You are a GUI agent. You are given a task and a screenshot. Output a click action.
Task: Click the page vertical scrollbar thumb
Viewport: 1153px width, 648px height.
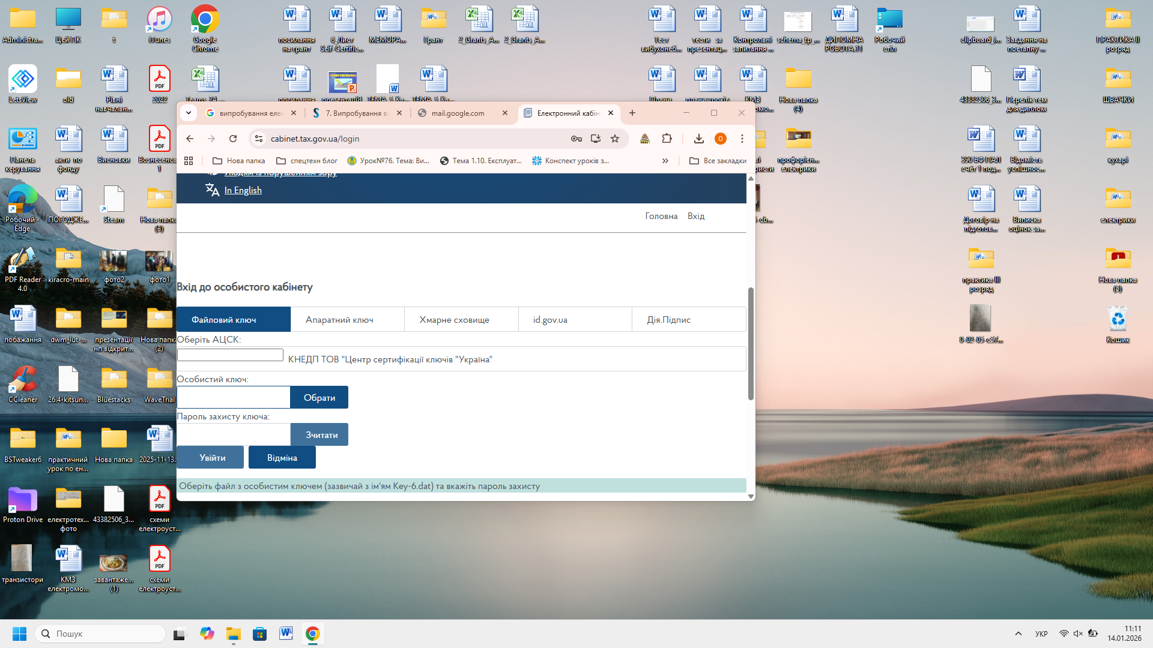(x=751, y=343)
